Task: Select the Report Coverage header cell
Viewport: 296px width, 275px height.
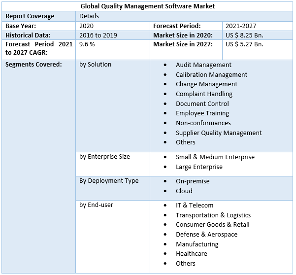Action: (x=30, y=16)
